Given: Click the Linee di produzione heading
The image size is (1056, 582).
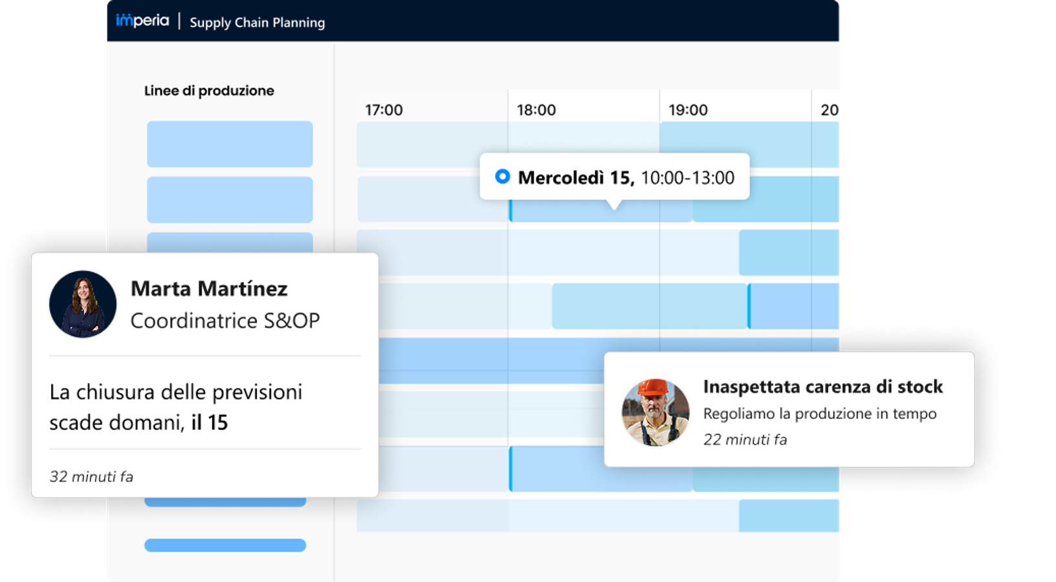Looking at the screenshot, I should click(209, 91).
